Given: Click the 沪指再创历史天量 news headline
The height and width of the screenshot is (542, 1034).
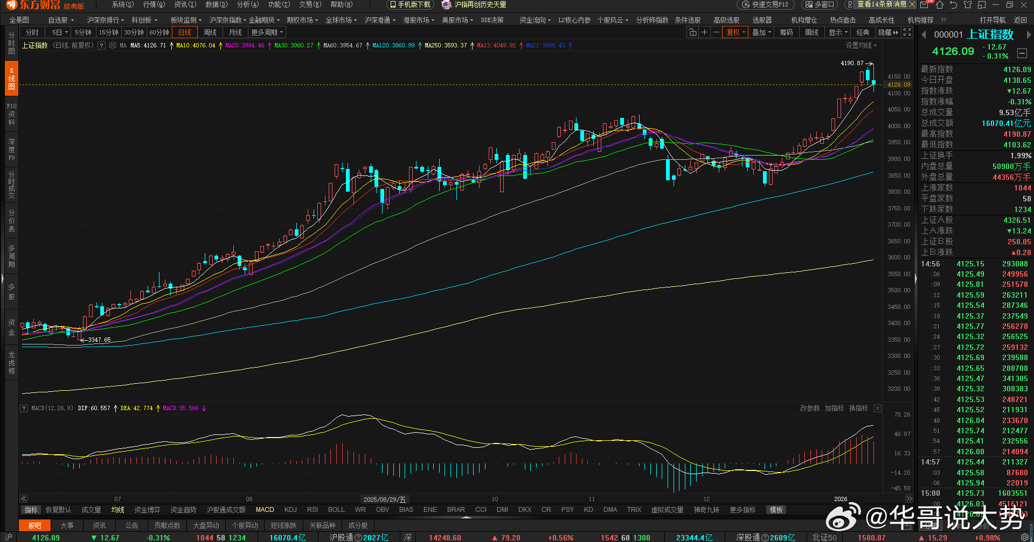Looking at the screenshot, I should coord(480,5).
